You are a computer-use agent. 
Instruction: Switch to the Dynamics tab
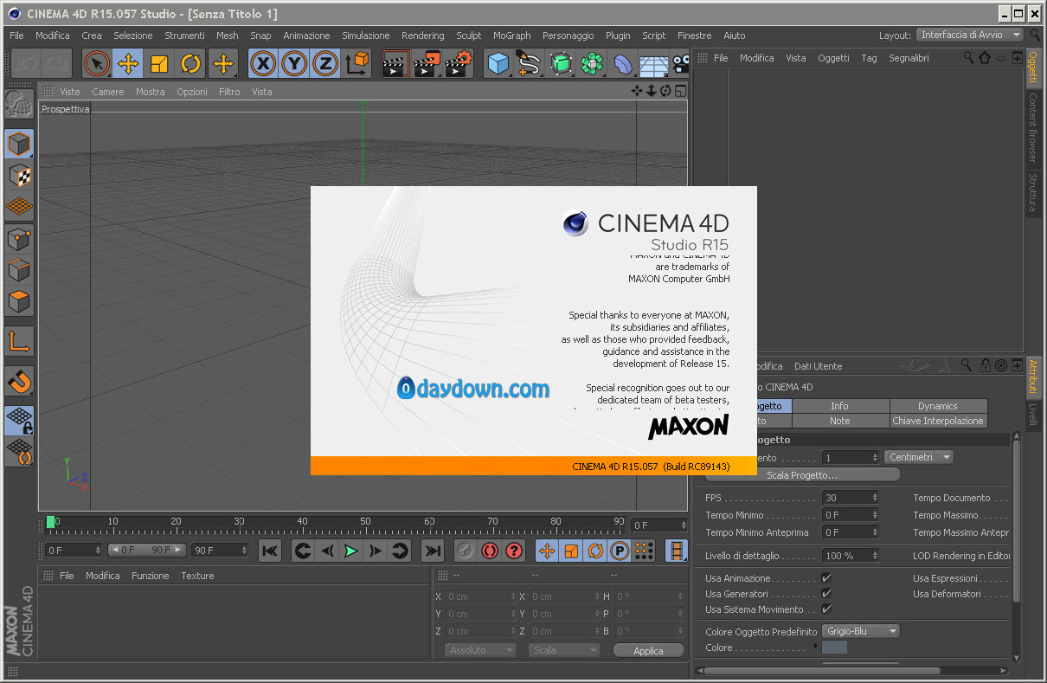coord(938,406)
